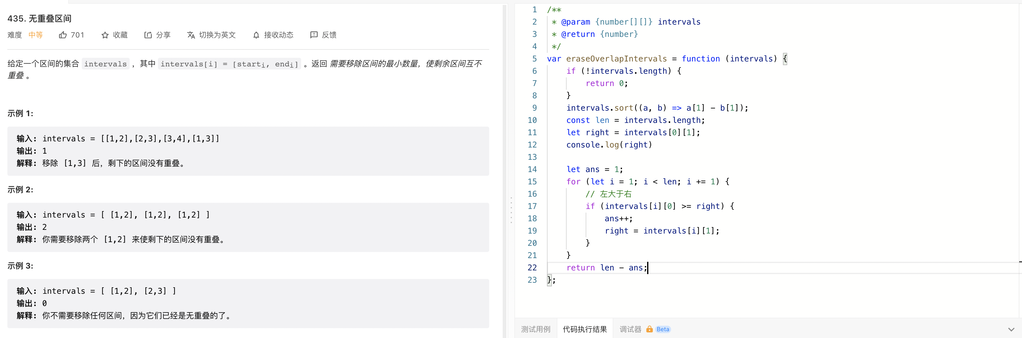
Task: Click the panel divider drag handle
Action: tap(511, 210)
